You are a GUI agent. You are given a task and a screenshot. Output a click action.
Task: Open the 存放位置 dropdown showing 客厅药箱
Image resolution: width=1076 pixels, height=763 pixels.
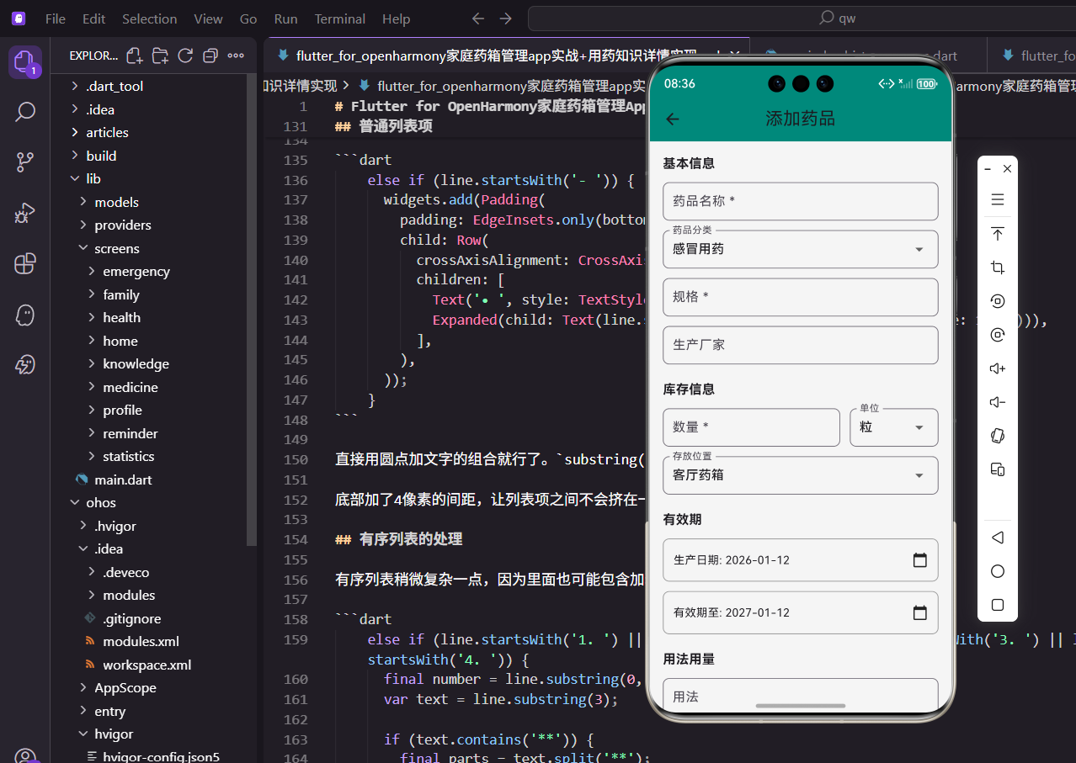click(x=800, y=475)
